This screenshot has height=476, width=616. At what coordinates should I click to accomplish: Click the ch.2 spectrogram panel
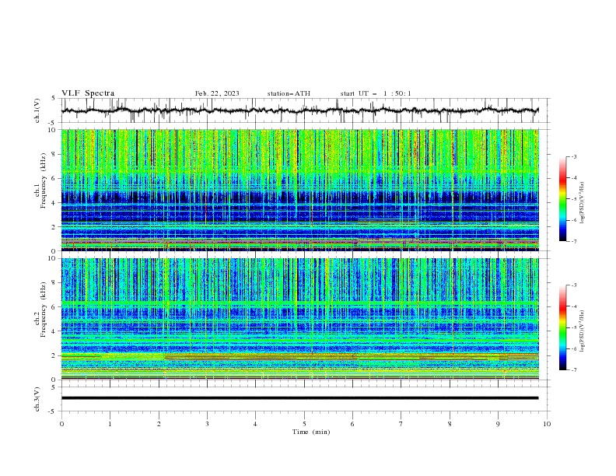pos(299,319)
